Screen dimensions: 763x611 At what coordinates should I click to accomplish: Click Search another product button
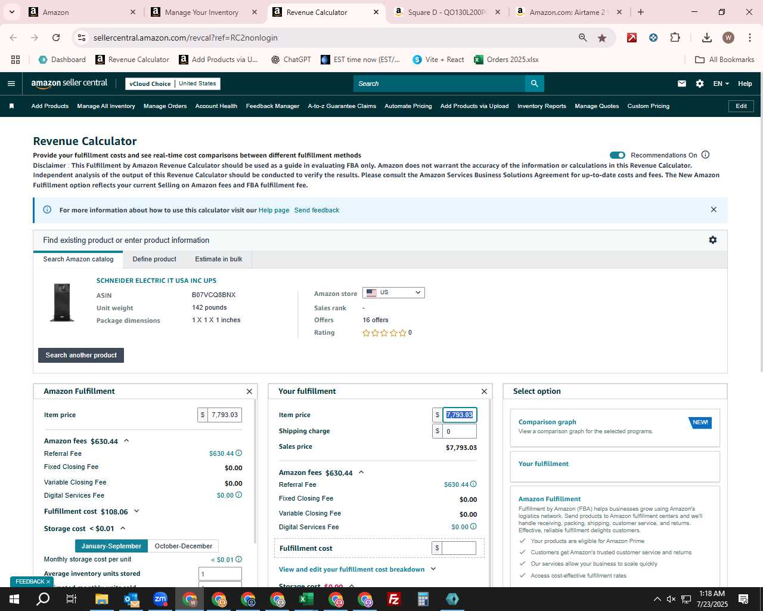tap(81, 355)
